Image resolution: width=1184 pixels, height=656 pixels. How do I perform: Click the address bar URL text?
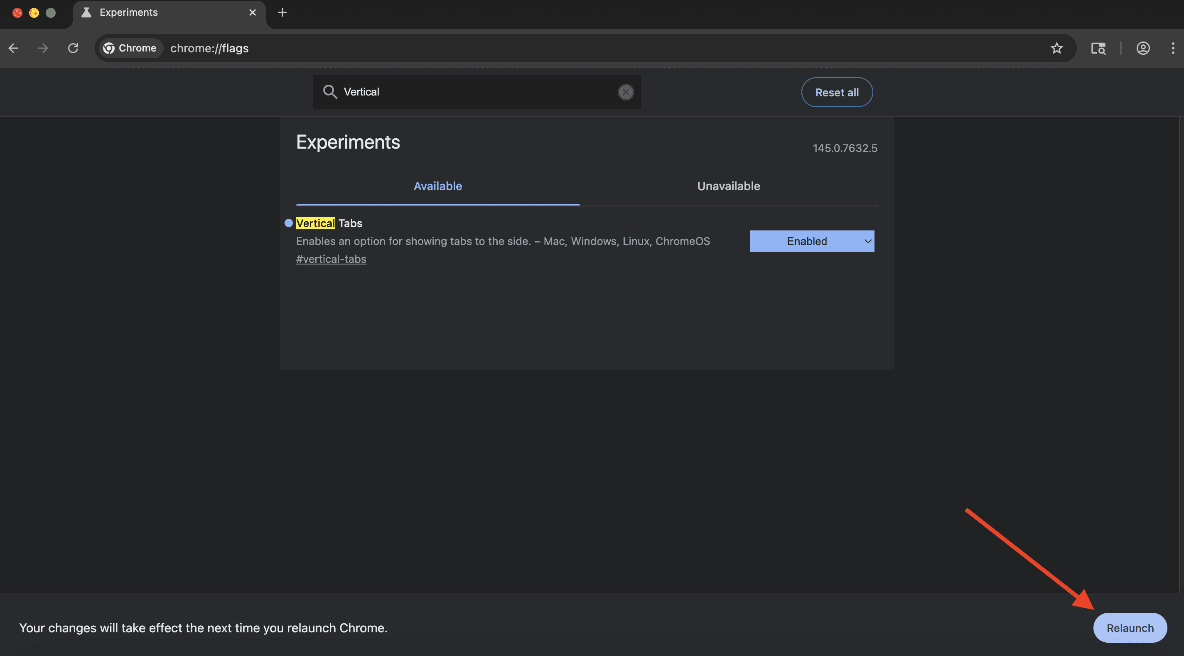coord(210,48)
